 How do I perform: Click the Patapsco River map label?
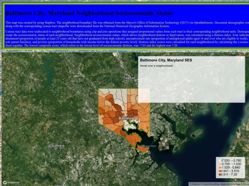pos(149,146)
